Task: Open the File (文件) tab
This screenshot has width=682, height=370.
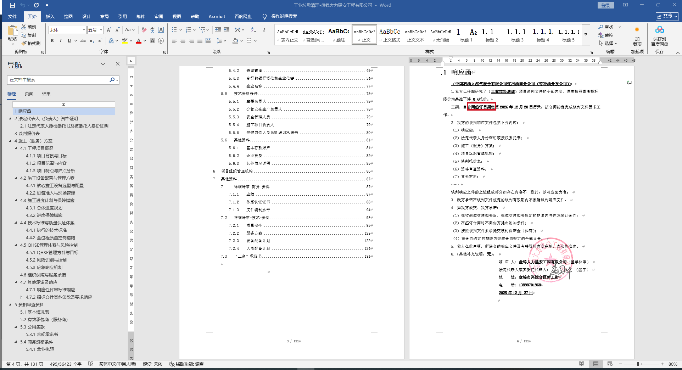Action: click(x=12, y=17)
